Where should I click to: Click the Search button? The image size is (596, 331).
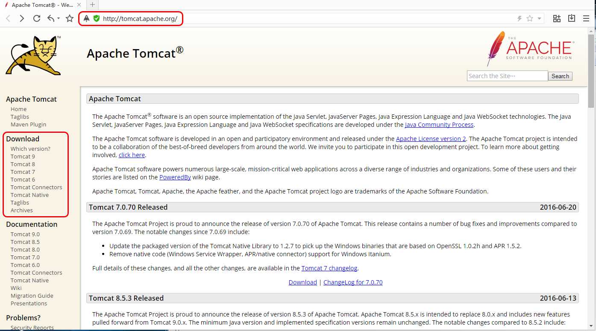point(560,76)
